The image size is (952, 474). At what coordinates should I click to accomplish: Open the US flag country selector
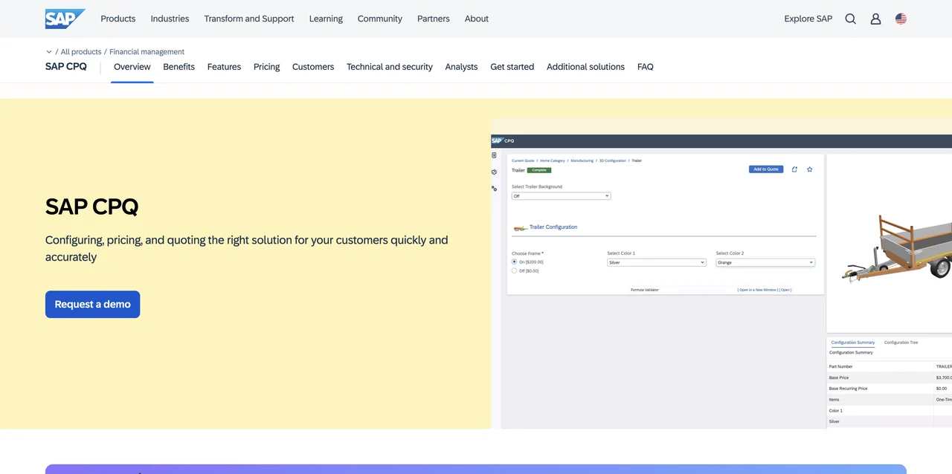pyautogui.click(x=901, y=19)
